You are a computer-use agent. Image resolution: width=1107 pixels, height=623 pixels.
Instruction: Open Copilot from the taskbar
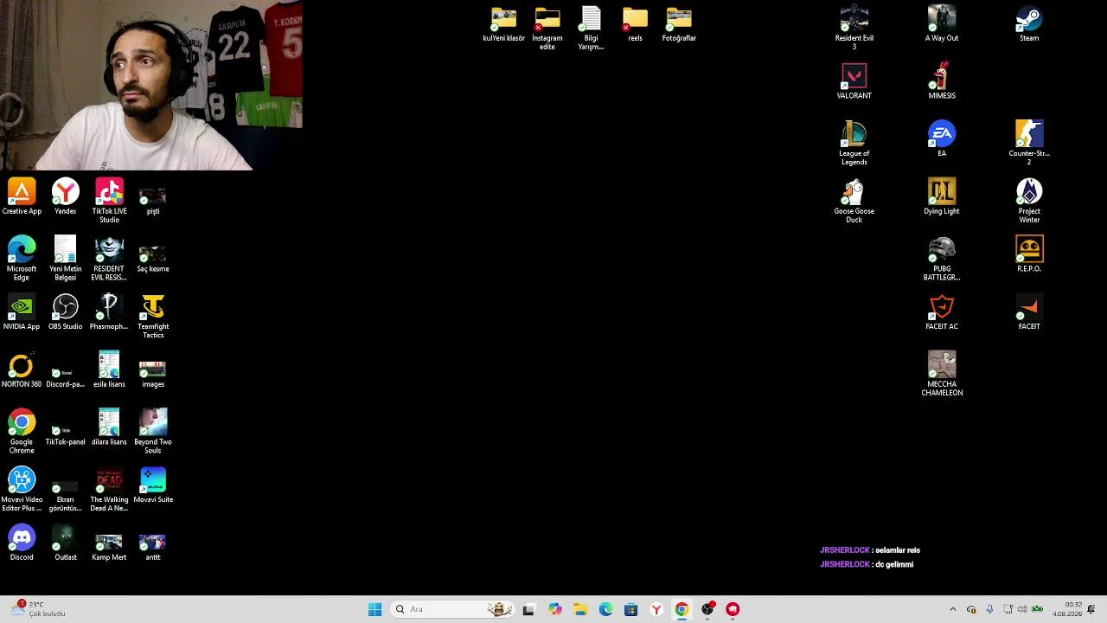tap(555, 609)
